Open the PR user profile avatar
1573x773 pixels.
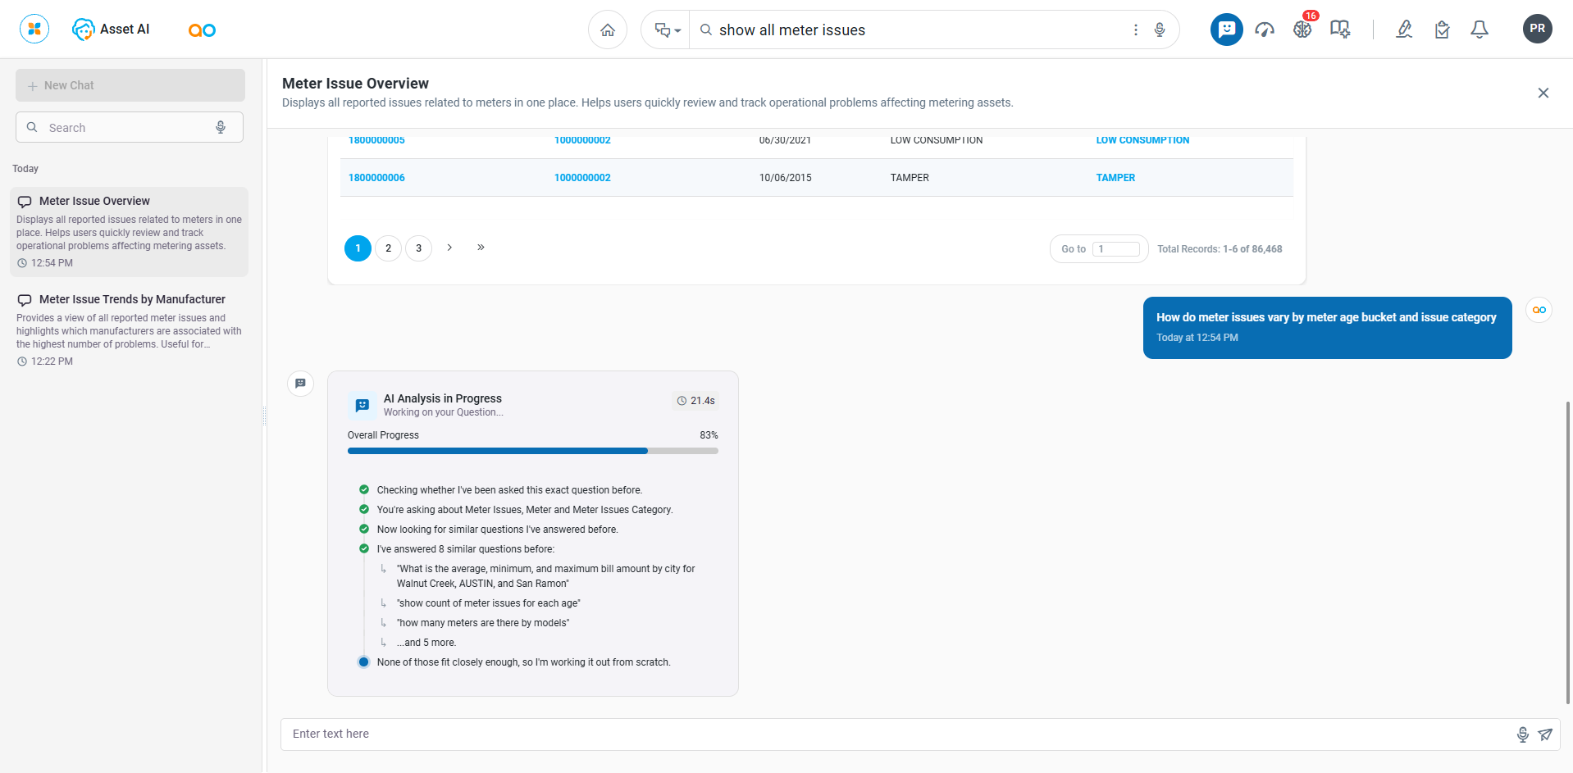pyautogui.click(x=1538, y=29)
